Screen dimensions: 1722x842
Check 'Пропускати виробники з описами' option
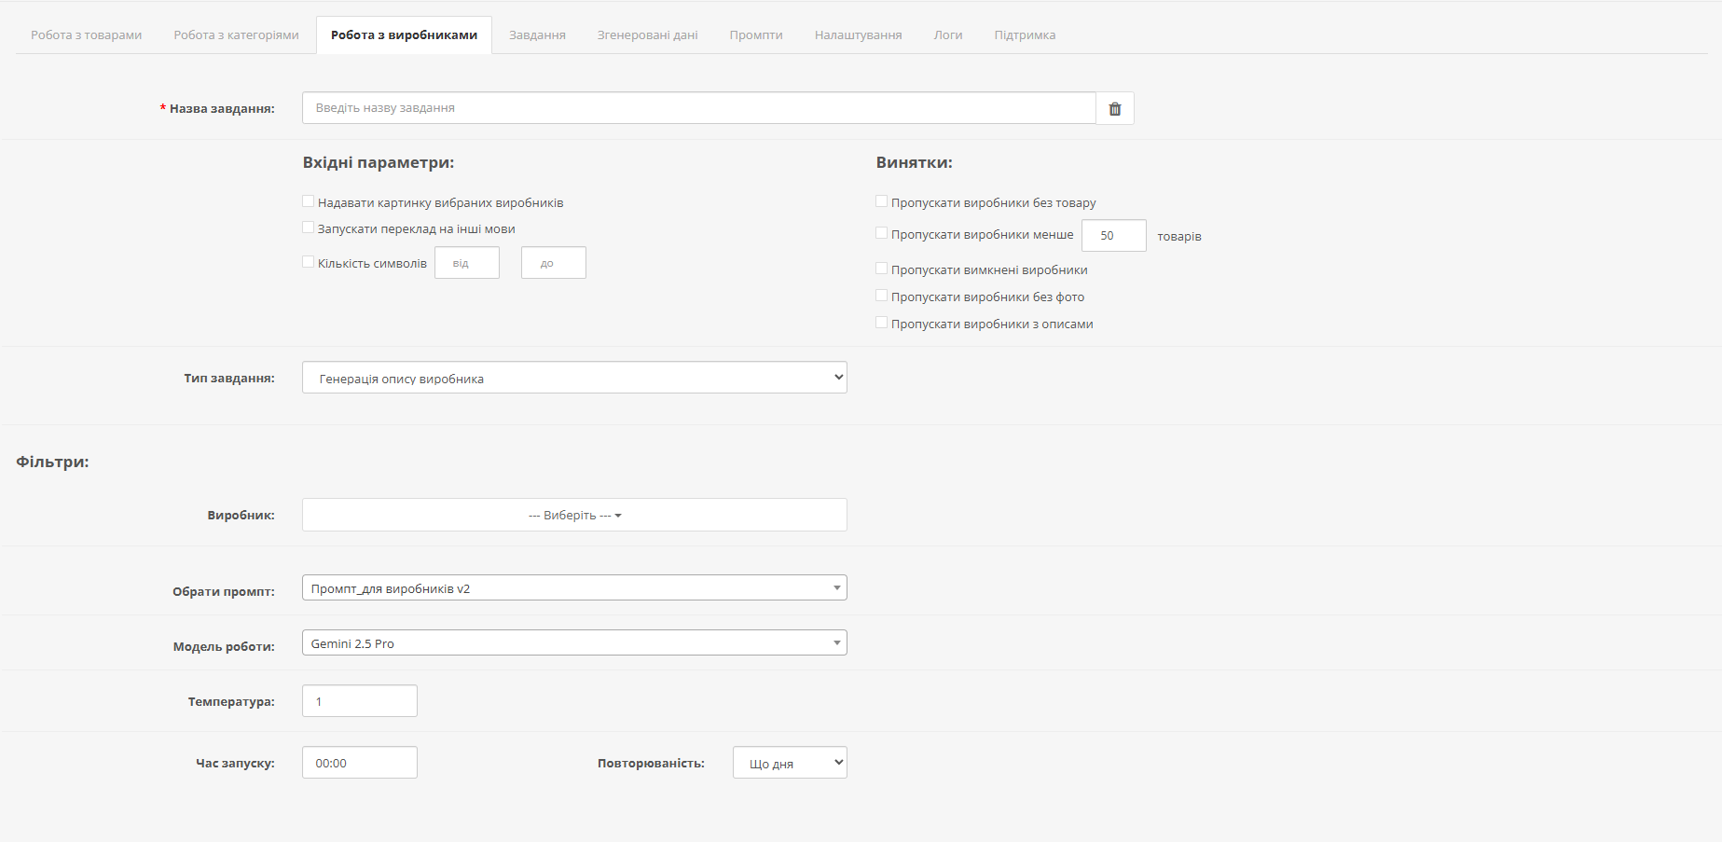click(882, 323)
